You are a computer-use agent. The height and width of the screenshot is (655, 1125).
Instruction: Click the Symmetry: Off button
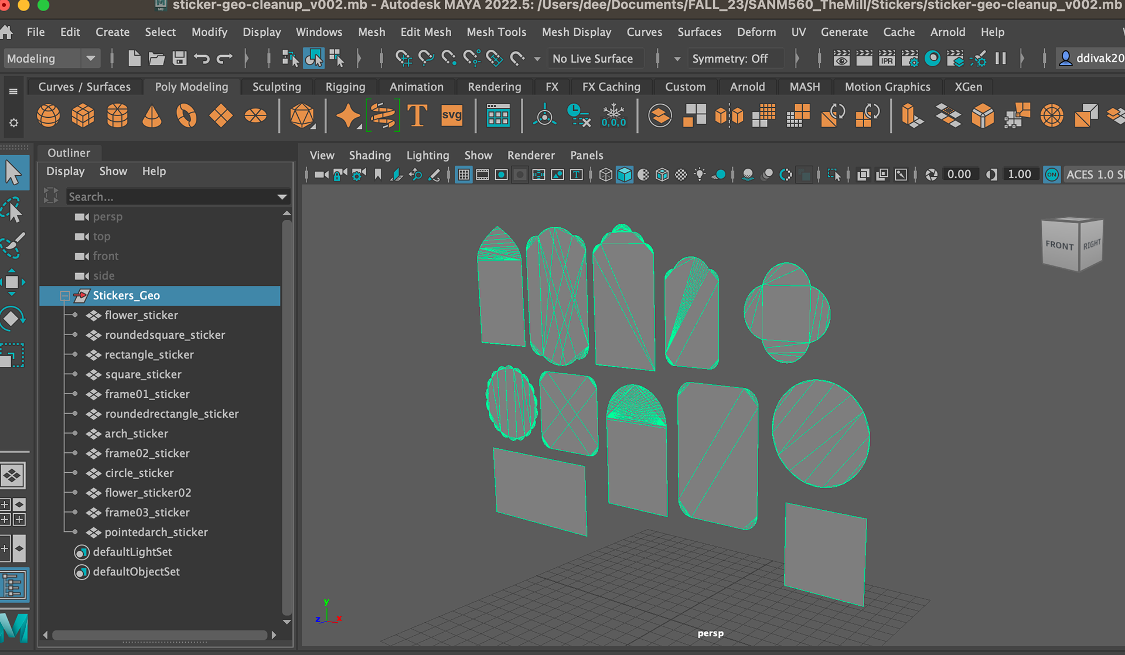pos(729,58)
